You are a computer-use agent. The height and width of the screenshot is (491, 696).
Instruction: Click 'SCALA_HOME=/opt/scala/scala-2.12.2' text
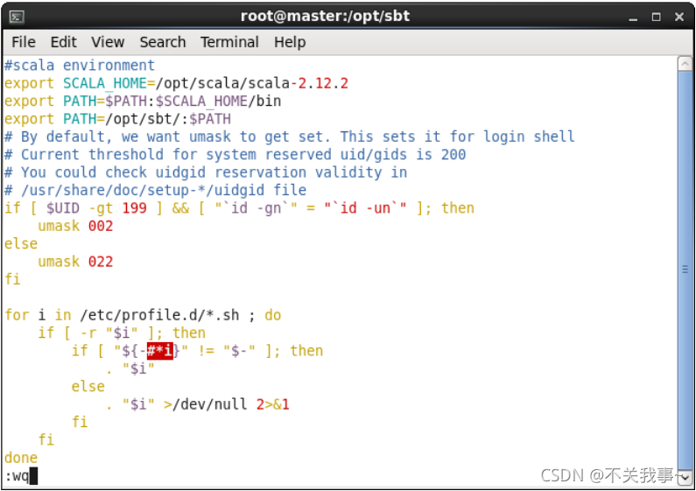tap(206, 83)
